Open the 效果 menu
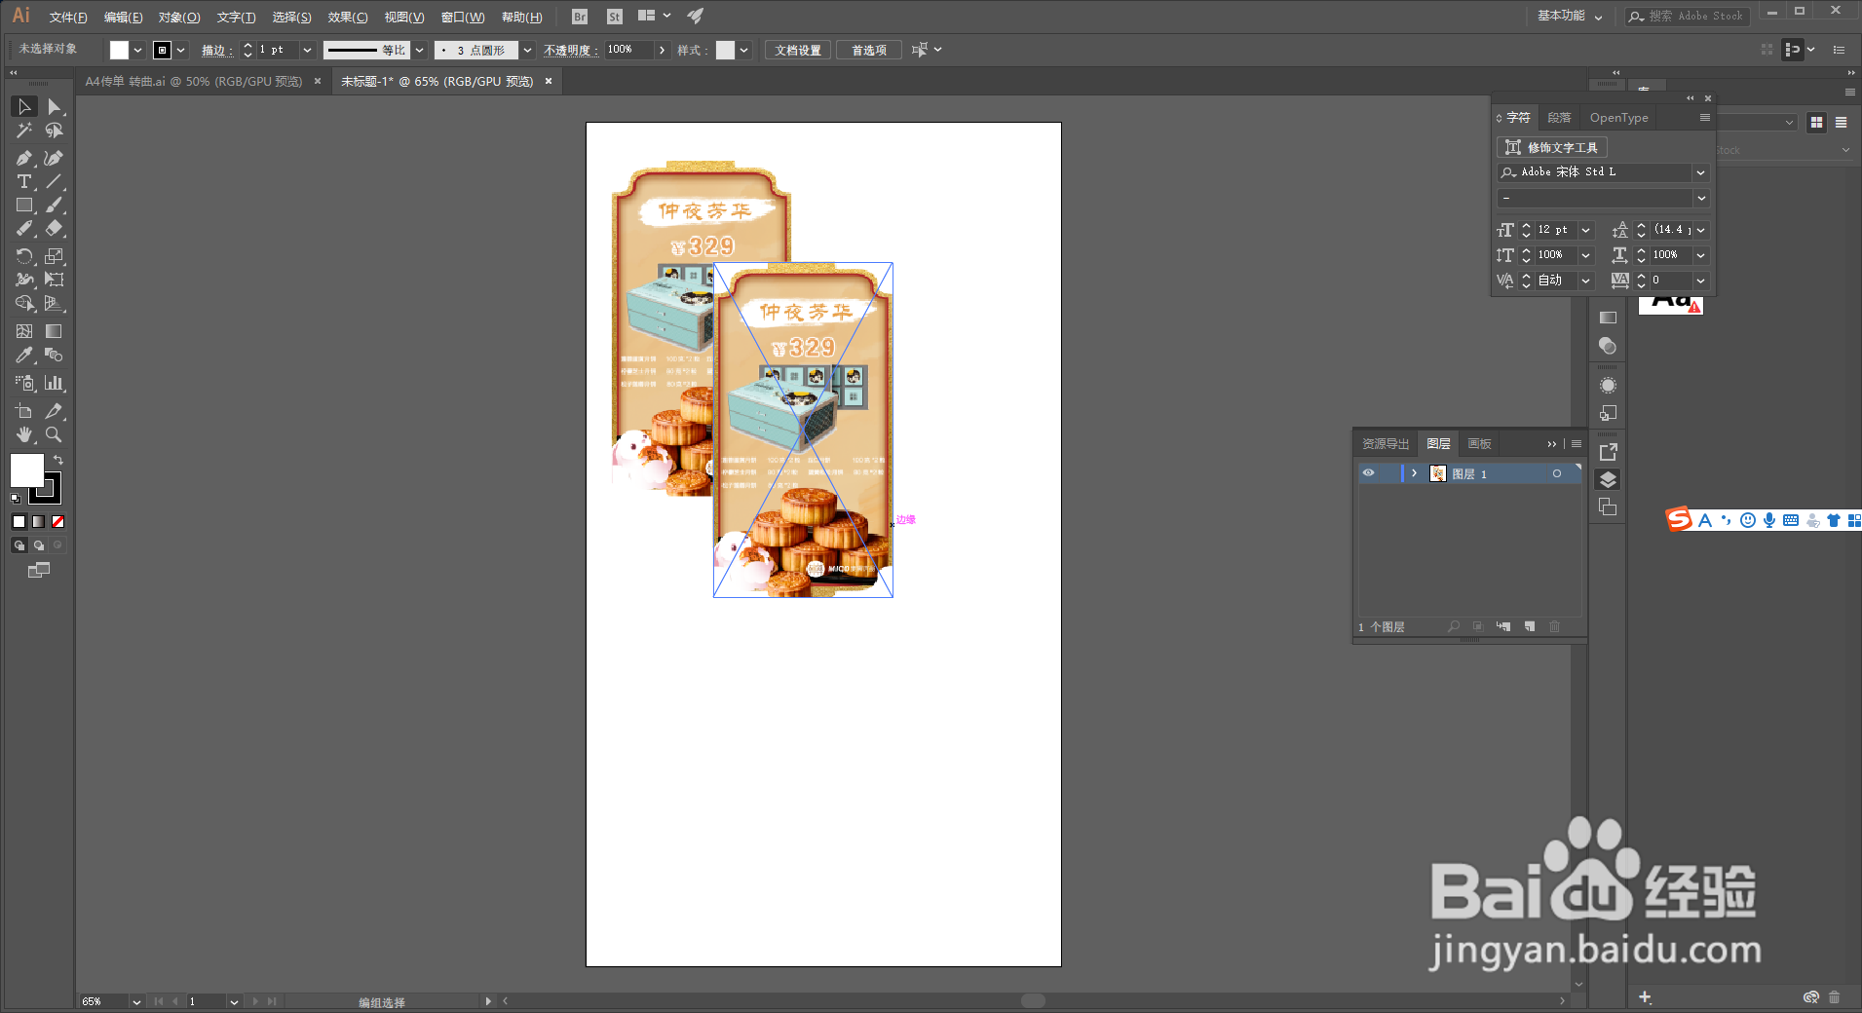 click(348, 18)
